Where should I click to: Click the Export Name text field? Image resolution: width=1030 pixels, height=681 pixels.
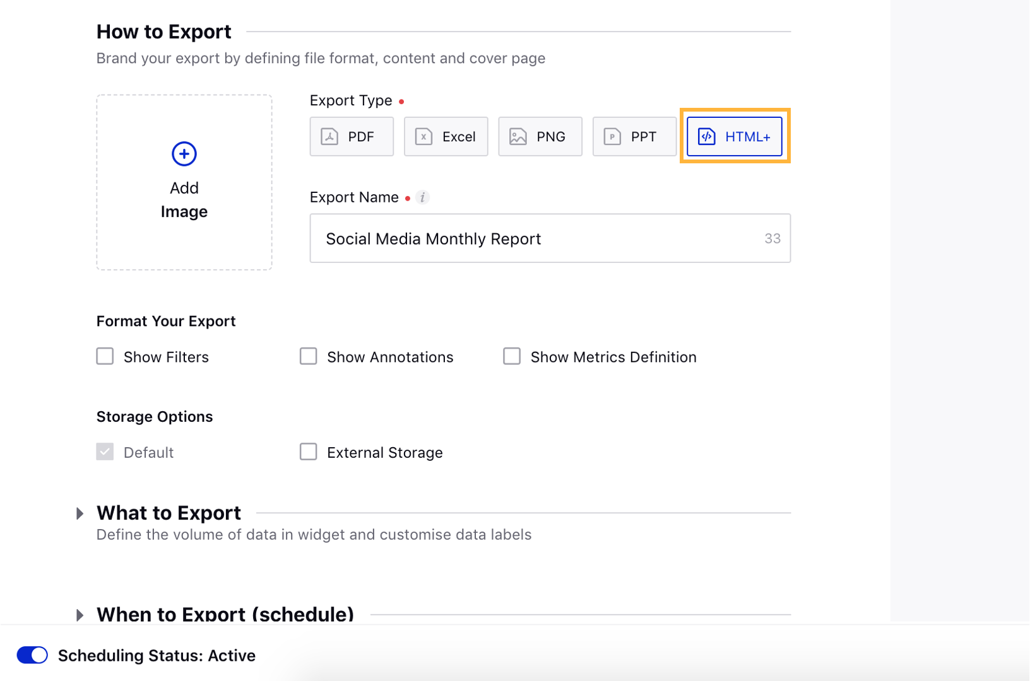[536, 238]
